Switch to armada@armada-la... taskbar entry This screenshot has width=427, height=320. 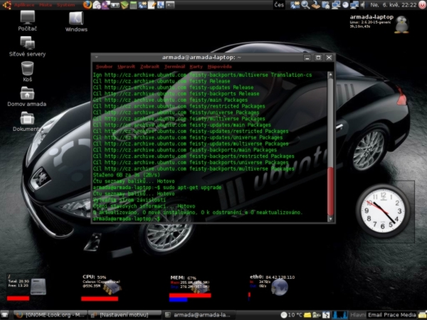tap(199, 315)
